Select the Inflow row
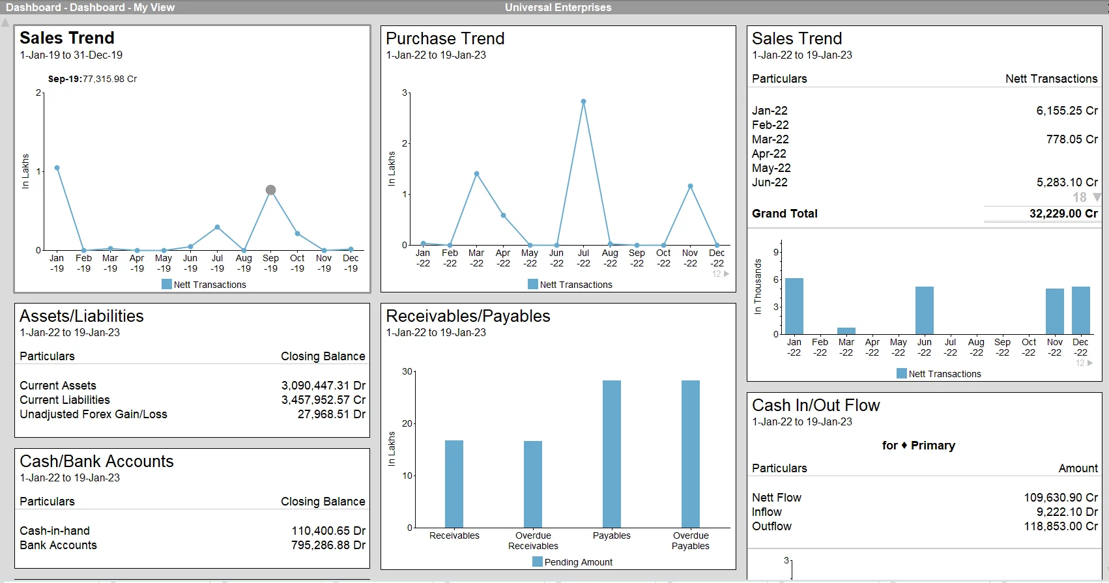 pos(925,512)
